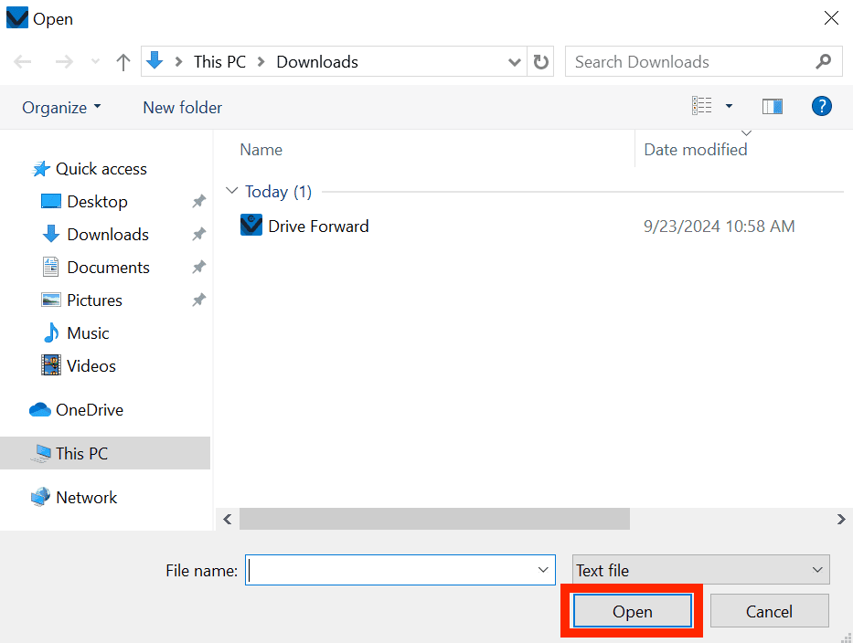Click the Network item in sidebar

(86, 497)
